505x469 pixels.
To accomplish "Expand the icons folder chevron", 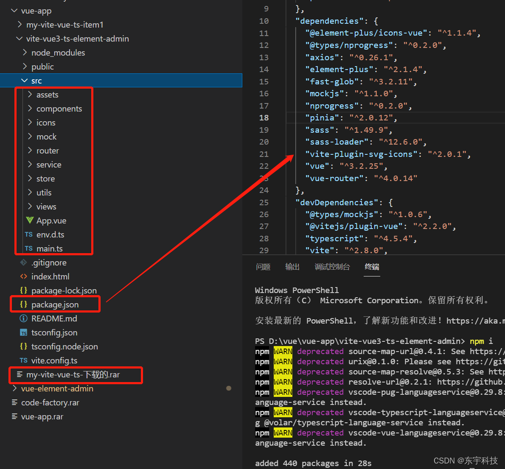I will 30,122.
